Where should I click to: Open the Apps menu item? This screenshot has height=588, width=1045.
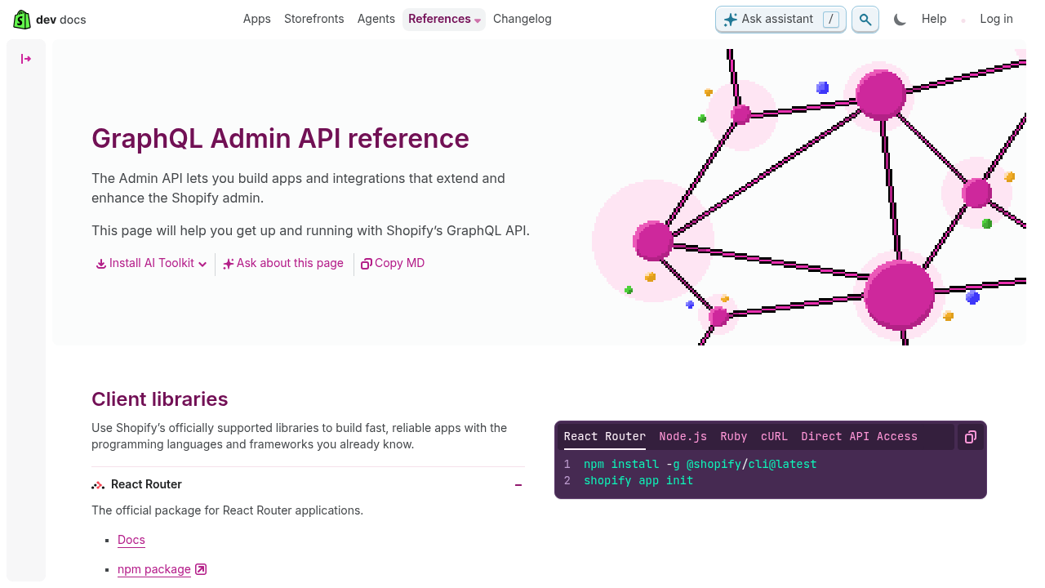pyautogui.click(x=256, y=19)
